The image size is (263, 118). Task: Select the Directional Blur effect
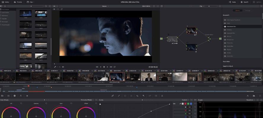pyautogui.click(x=243, y=27)
